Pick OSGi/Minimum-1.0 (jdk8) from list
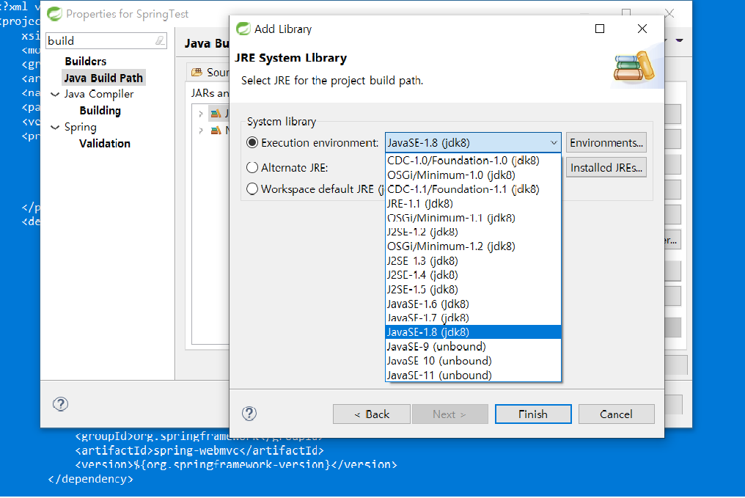The width and height of the screenshot is (745, 498). point(473,175)
